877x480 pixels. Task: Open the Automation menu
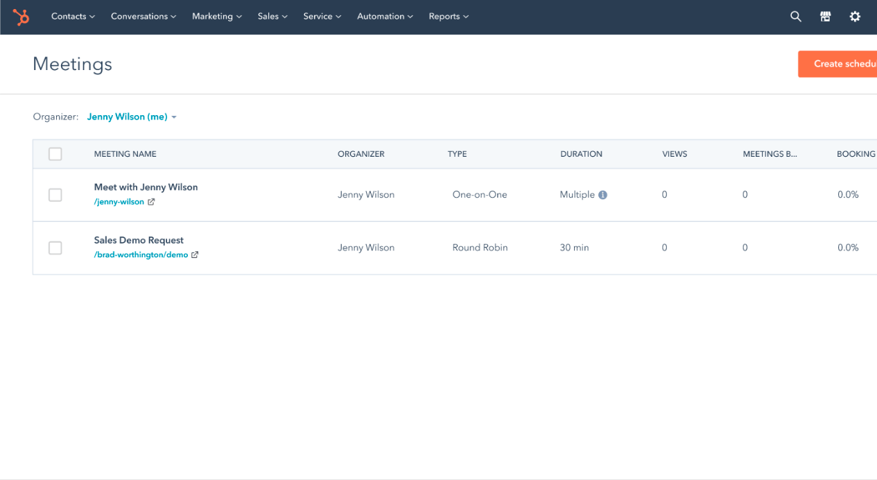pos(385,17)
